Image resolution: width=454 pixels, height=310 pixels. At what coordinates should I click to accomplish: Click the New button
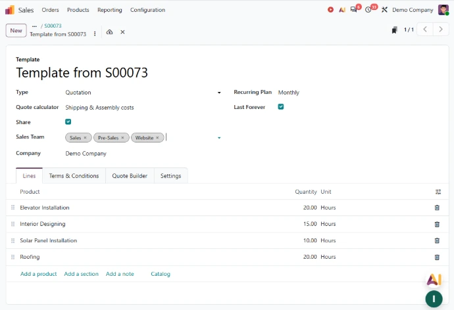[x=16, y=30]
